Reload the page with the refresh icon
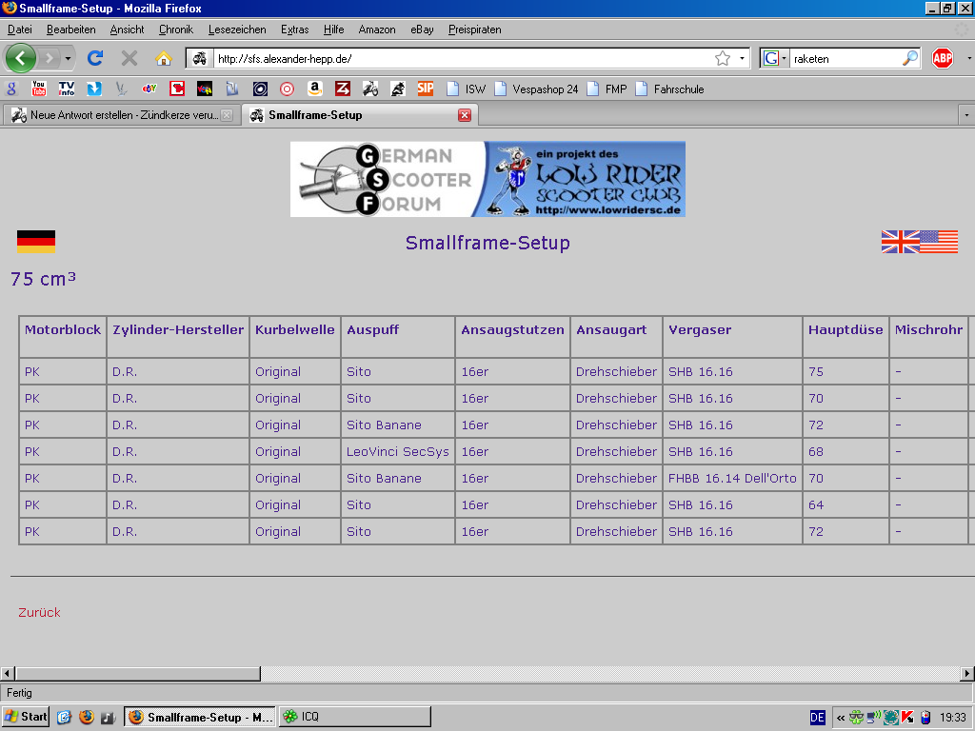The width and height of the screenshot is (975, 731). 94,58
